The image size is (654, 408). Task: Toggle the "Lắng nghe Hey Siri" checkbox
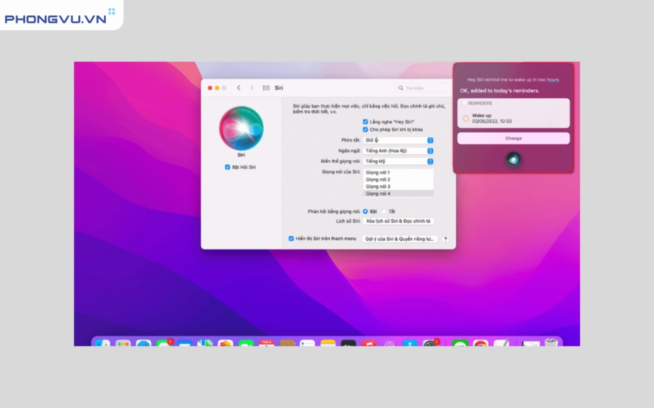(x=365, y=121)
